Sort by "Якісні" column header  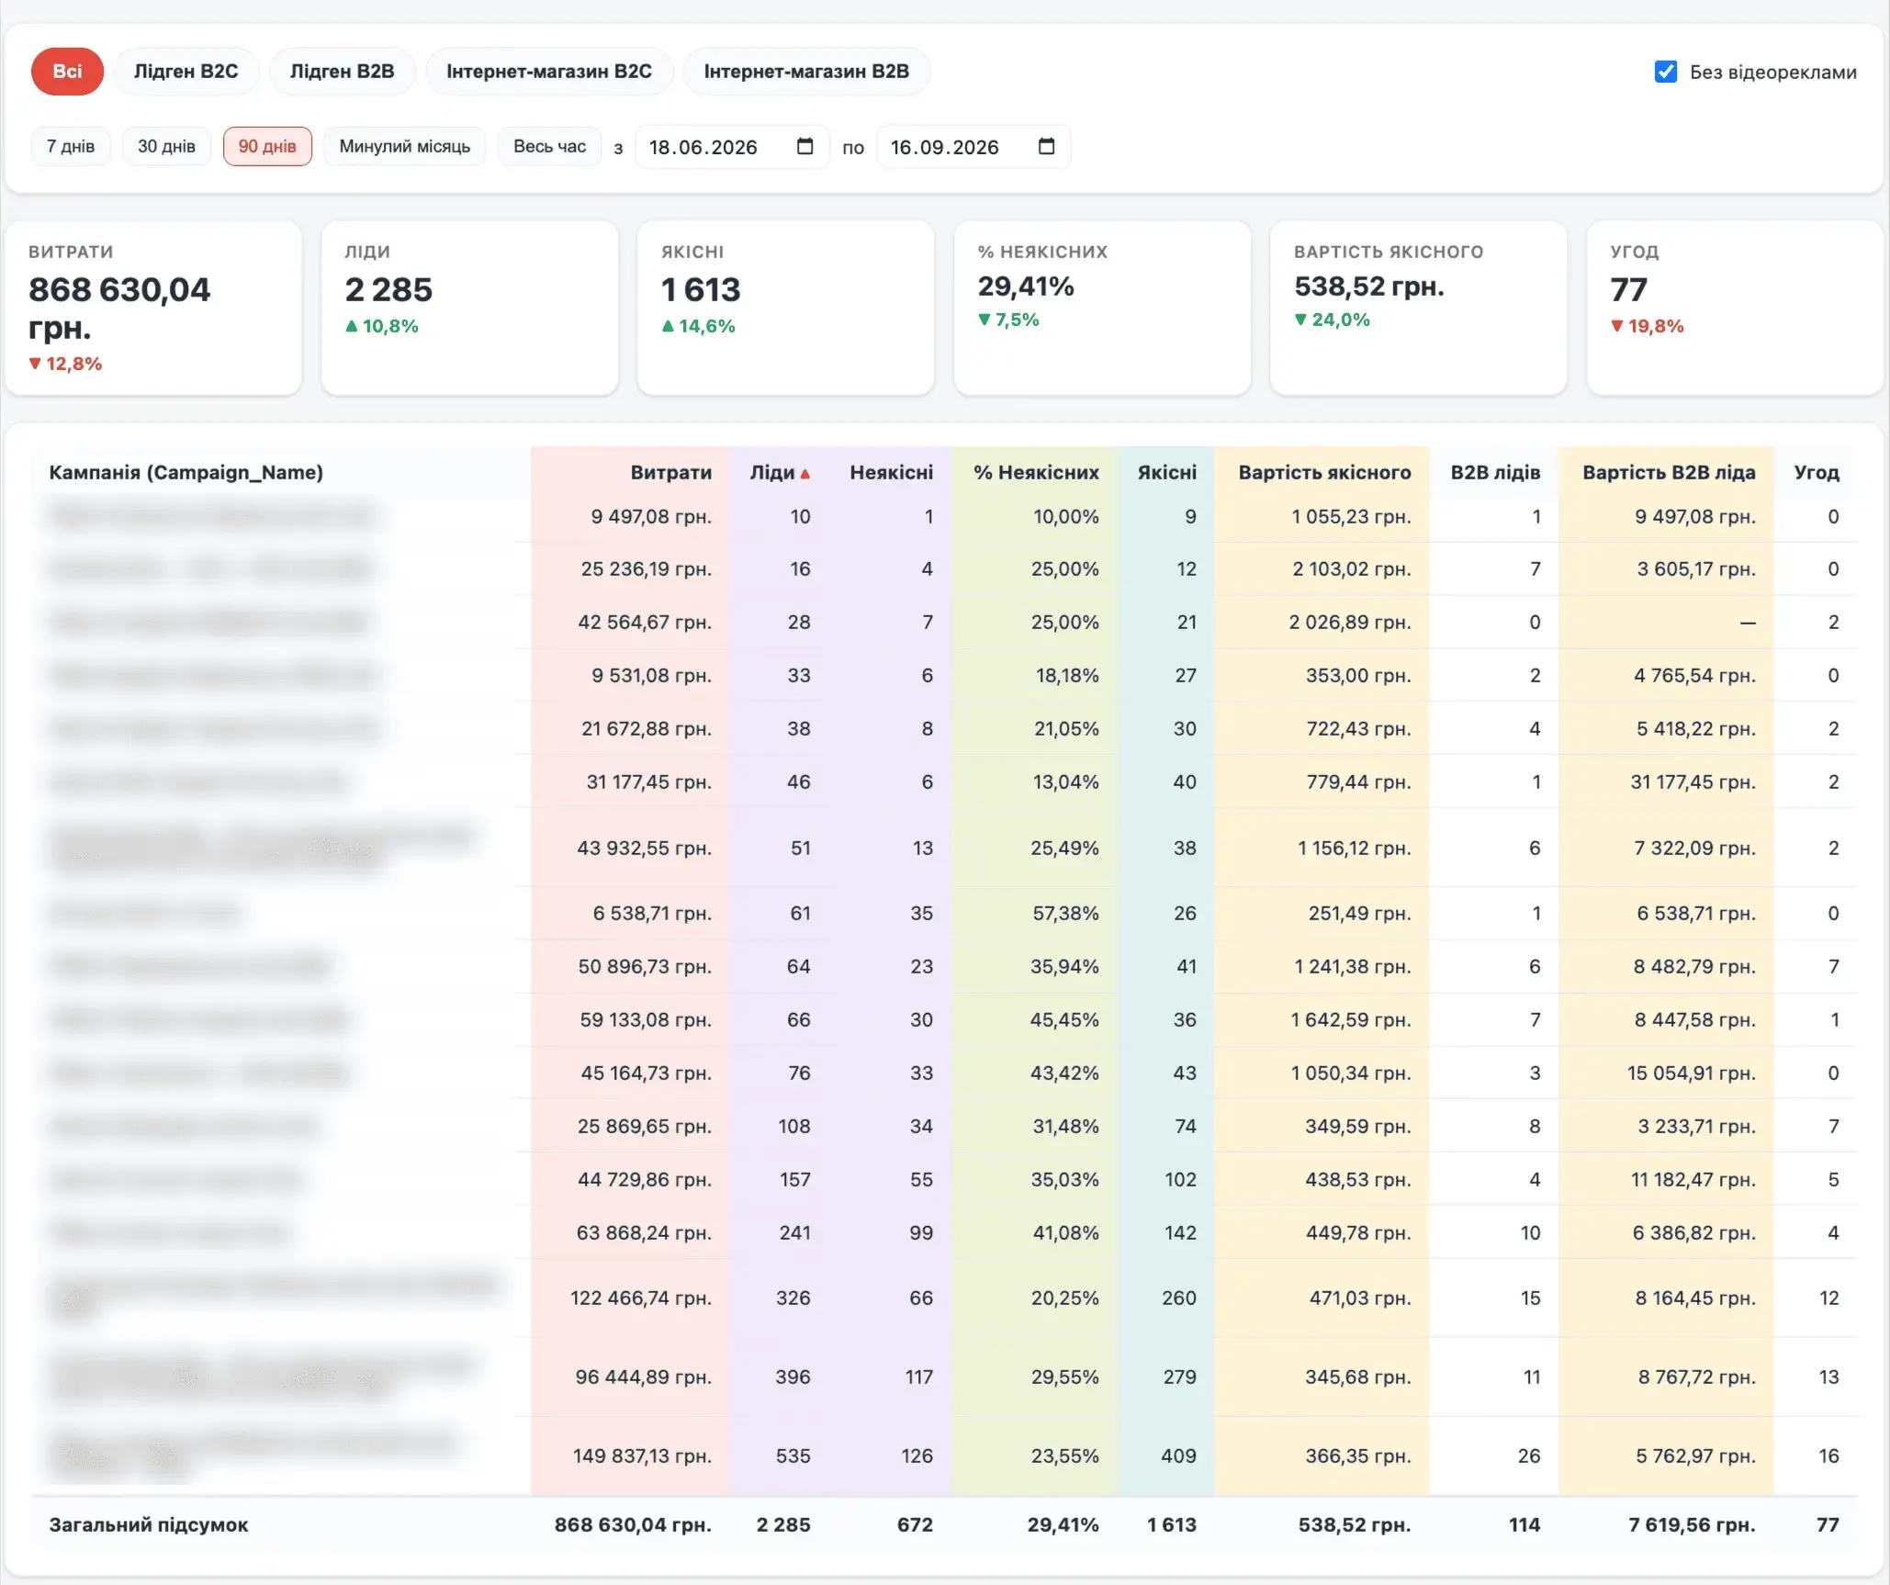click(x=1166, y=472)
